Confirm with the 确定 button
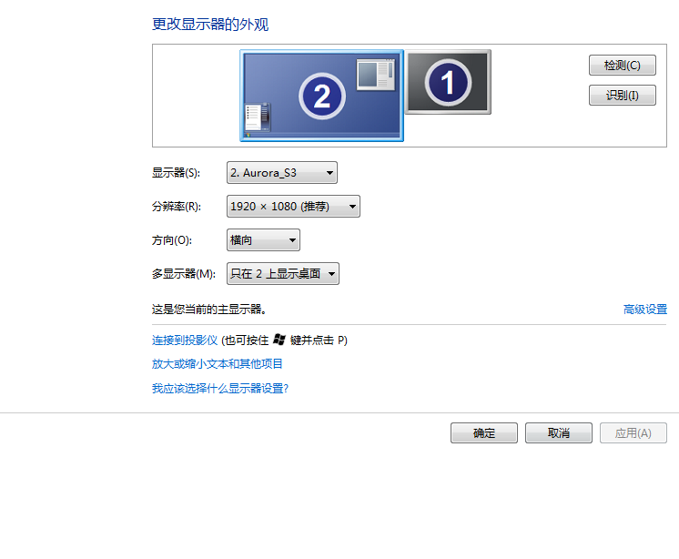 click(484, 433)
